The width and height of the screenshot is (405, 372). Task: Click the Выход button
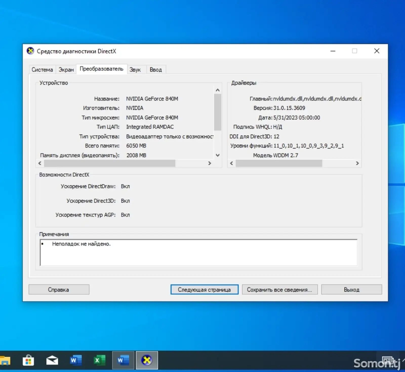352,290
